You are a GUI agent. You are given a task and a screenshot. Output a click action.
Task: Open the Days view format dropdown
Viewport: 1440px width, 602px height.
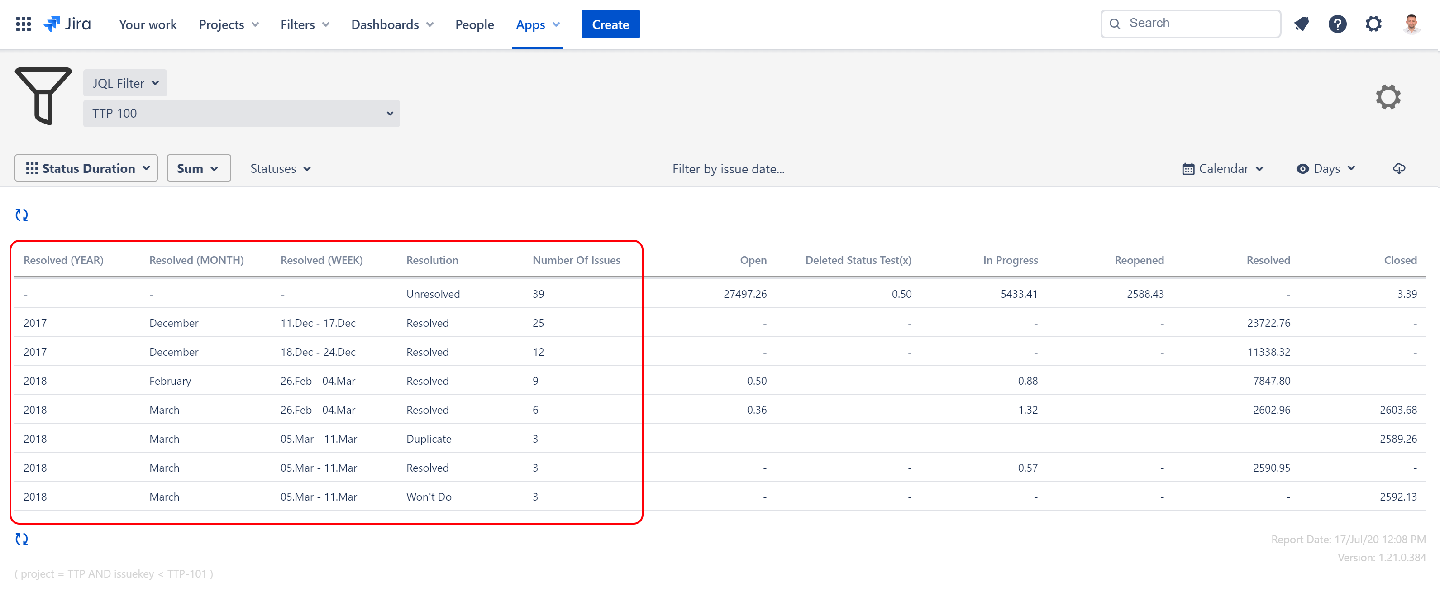pyautogui.click(x=1326, y=169)
